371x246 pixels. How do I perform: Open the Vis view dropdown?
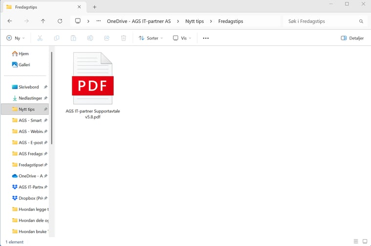[x=182, y=38]
